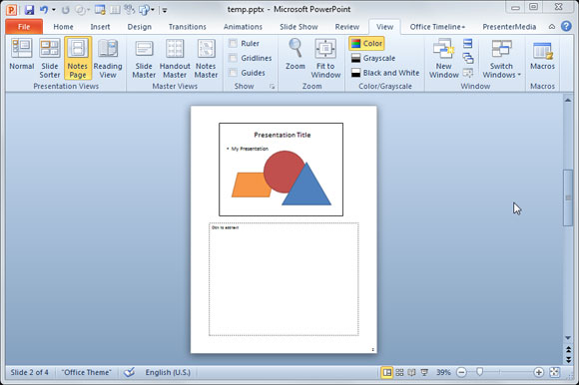
Task: Open a New Window
Action: [x=444, y=58]
